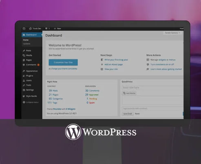The image size is (201, 164).
Task: Open the 21 Pages count link
Action: 53,95
